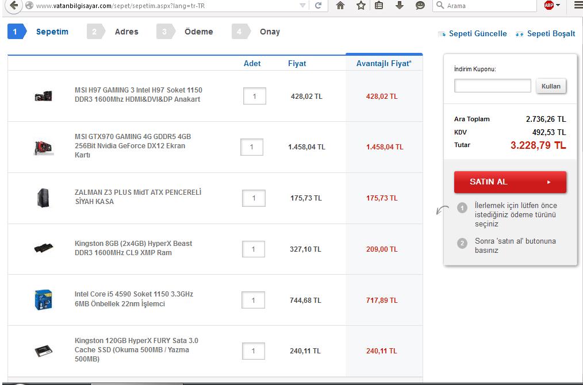Click the browser back arrow button
This screenshot has height=385, width=583.
point(14,5)
